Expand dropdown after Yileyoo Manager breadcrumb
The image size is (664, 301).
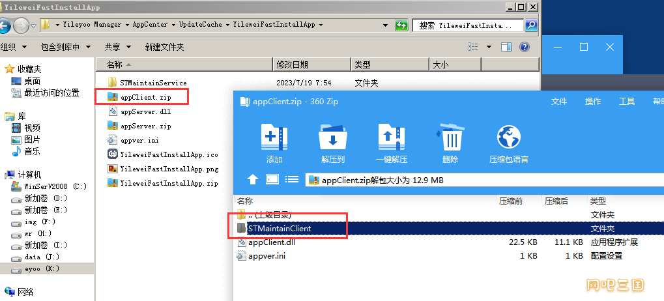127,25
